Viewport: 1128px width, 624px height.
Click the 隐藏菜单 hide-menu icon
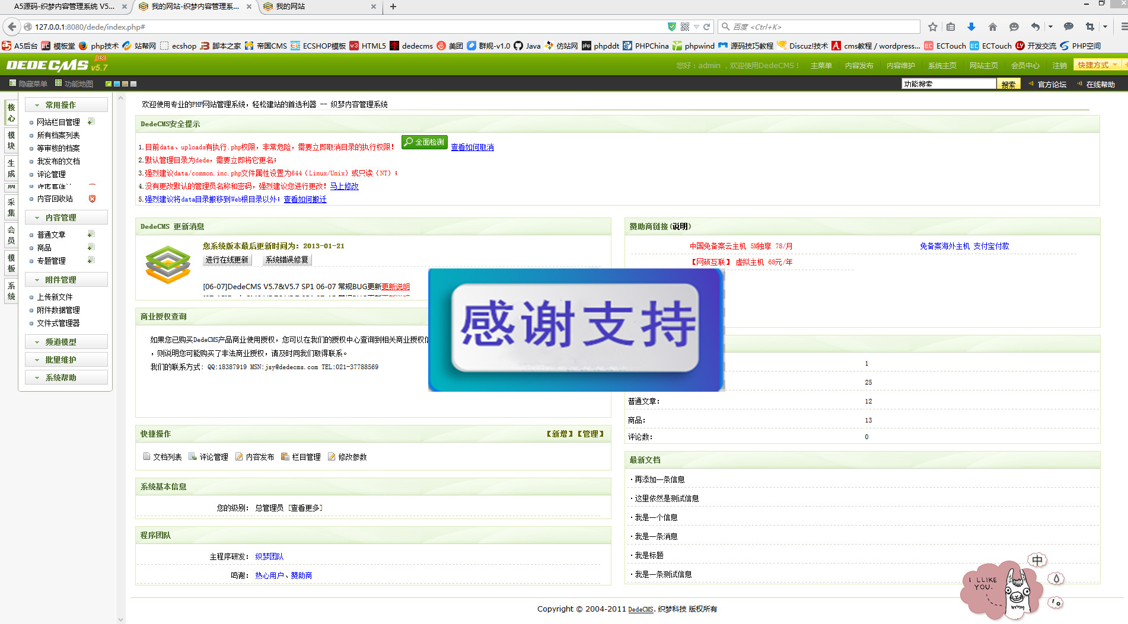12,84
